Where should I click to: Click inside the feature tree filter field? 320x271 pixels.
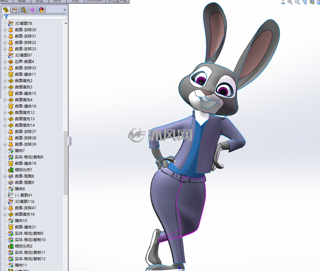point(35,16)
